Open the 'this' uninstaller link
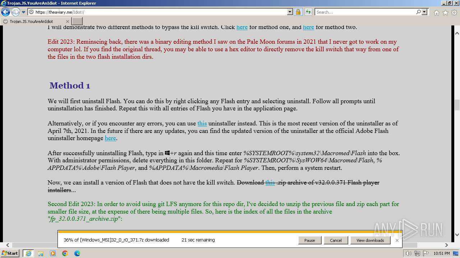The image size is (460, 258). [x=202, y=123]
